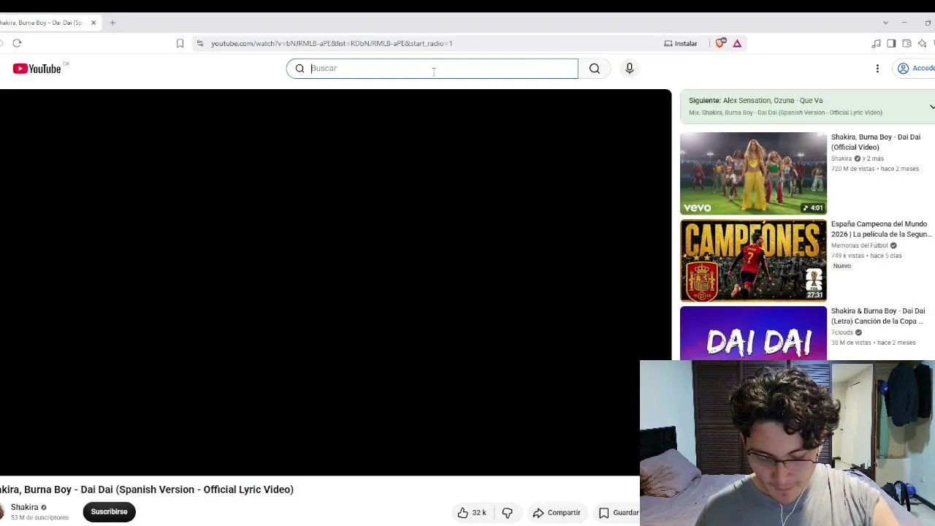The image size is (935, 526).
Task: Dislike the video with thumbs down
Action: (x=507, y=513)
